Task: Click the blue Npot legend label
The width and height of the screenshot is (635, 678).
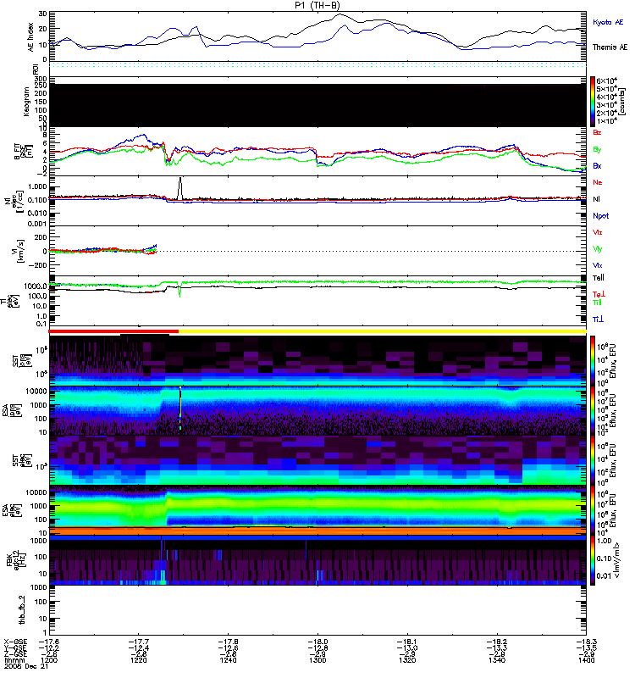Action: click(601, 216)
